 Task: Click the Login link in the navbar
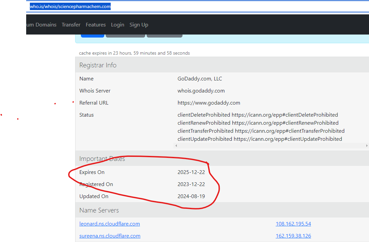(117, 25)
